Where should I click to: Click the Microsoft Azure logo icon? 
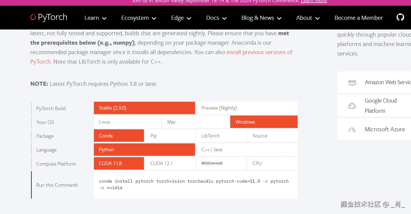(x=352, y=129)
